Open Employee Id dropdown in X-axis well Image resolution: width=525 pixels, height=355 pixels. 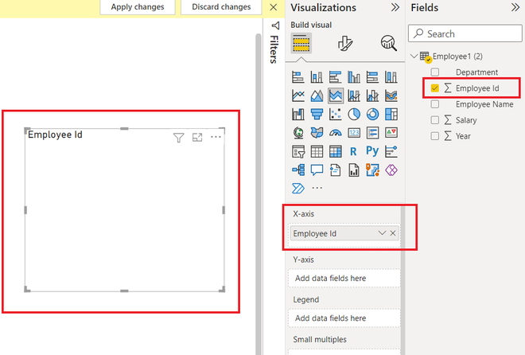(382, 233)
